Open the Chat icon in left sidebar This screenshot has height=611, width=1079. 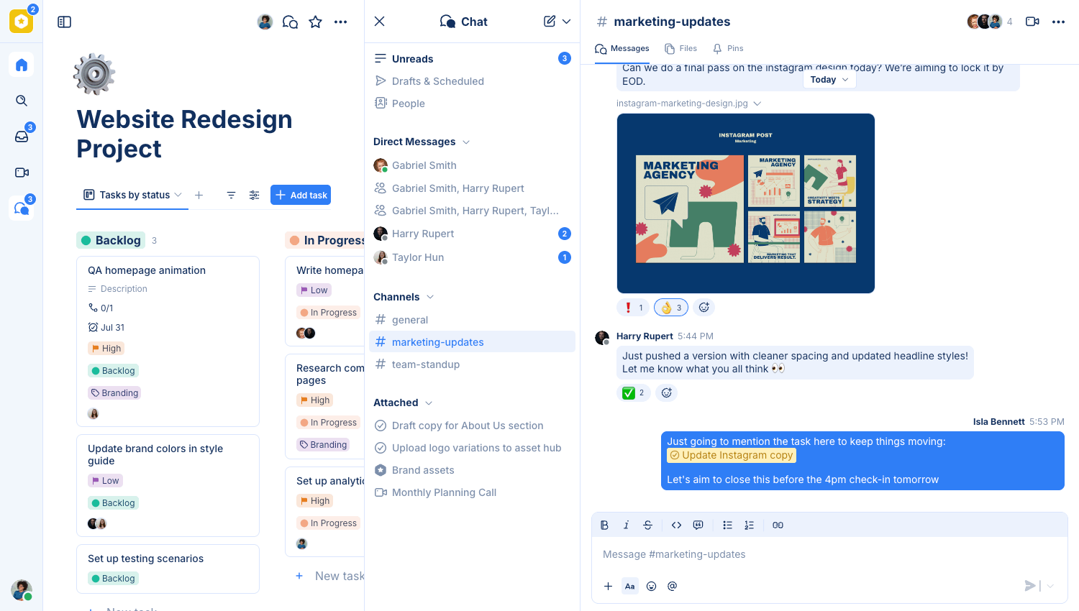[22, 208]
